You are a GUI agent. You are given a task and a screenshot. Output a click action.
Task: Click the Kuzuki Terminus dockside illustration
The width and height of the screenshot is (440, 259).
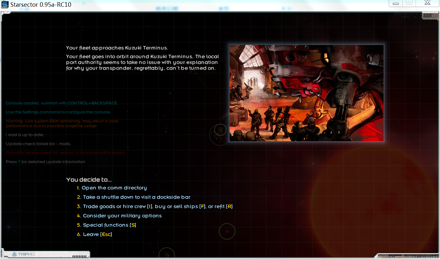coord(306,93)
